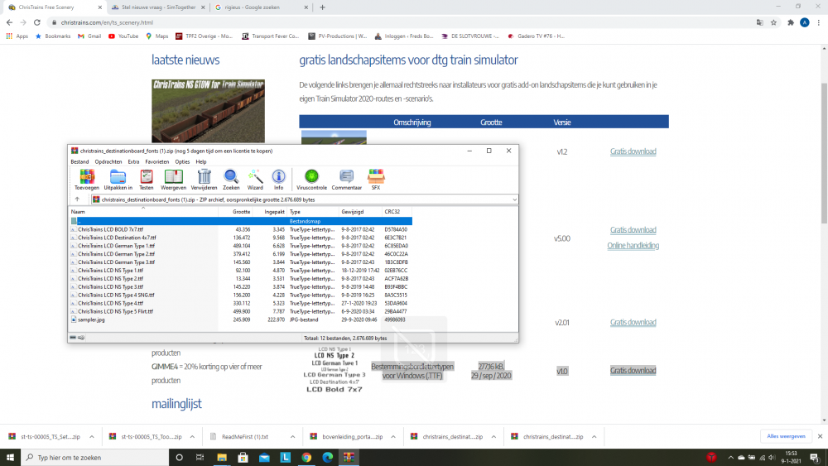Click the Gratis download link for v1.2

pyautogui.click(x=633, y=151)
